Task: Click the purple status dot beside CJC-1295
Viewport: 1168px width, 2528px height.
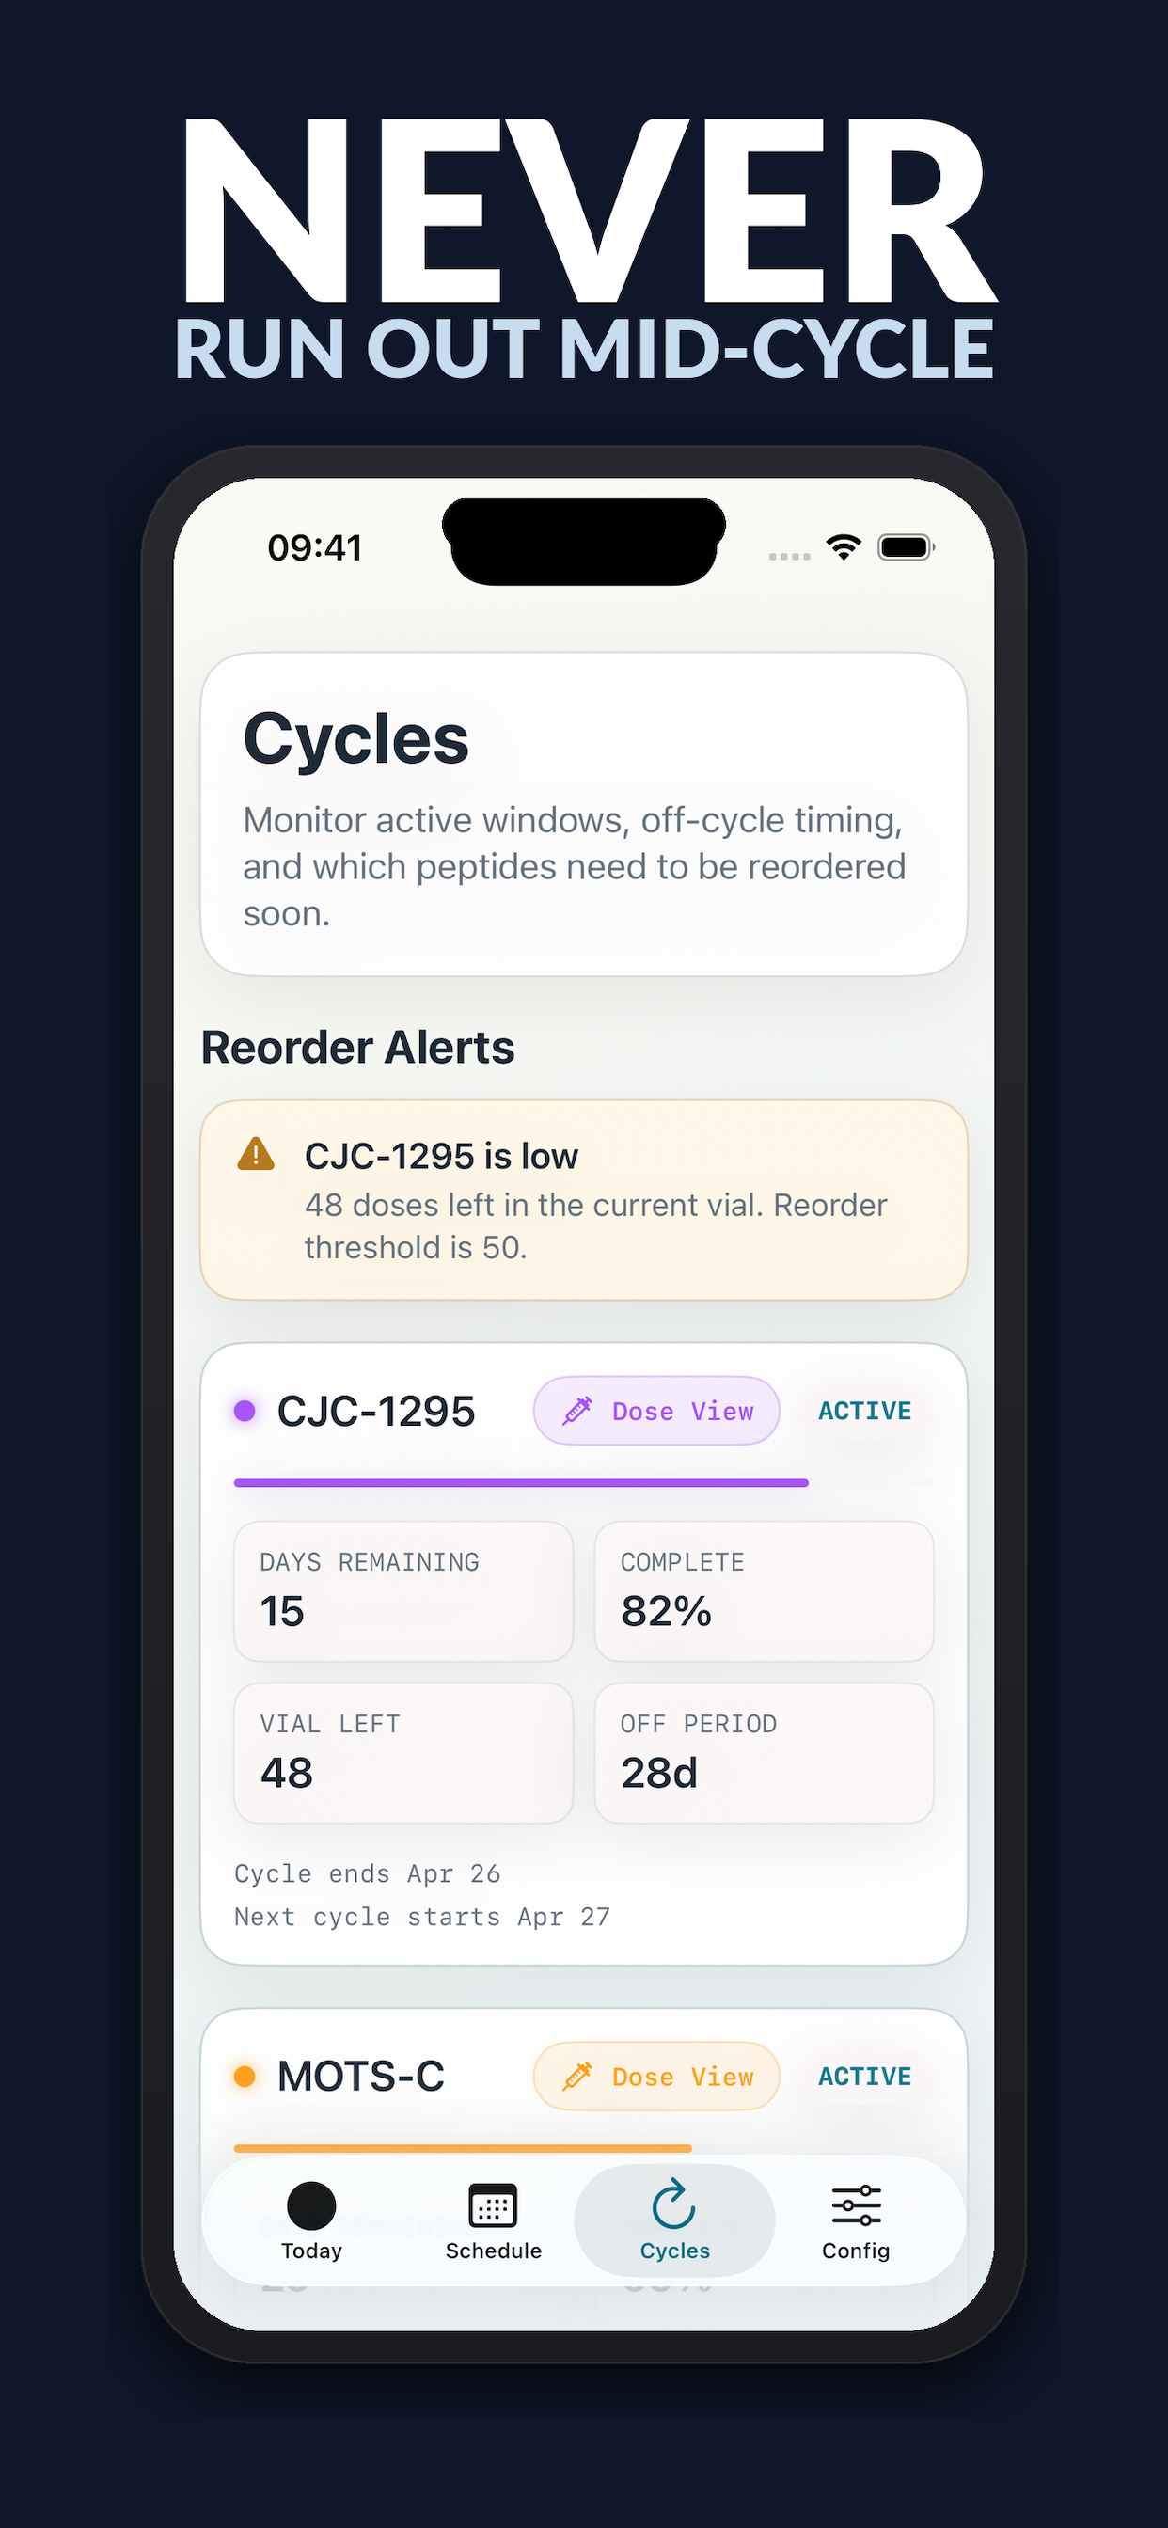Action: point(245,1410)
